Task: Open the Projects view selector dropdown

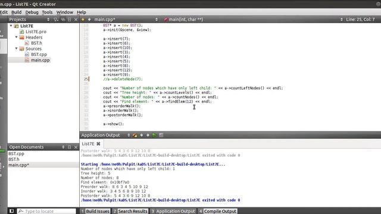Action: tap(48, 20)
